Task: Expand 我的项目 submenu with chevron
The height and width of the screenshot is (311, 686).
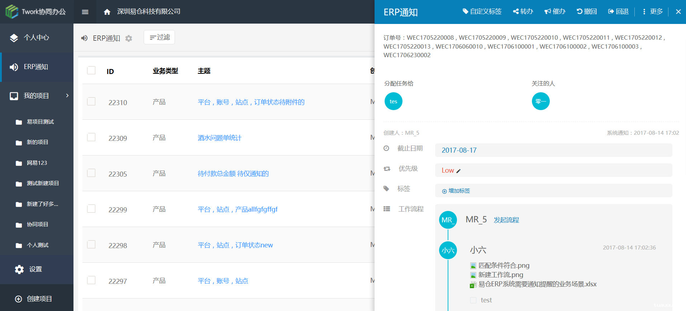Action: [x=67, y=95]
